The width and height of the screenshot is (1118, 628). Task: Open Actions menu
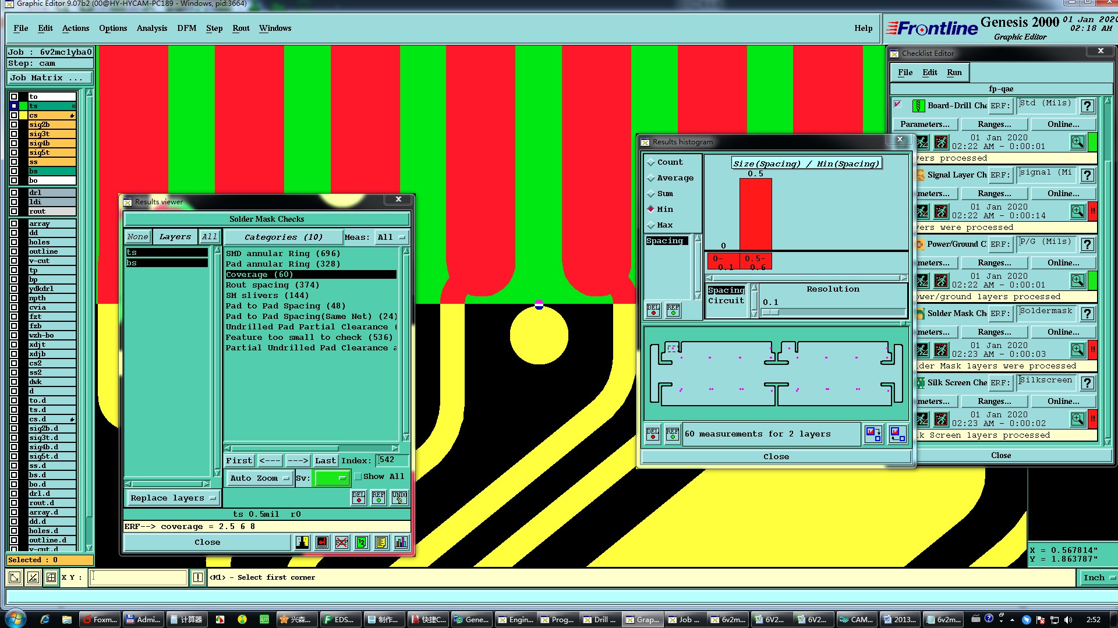[x=76, y=28]
